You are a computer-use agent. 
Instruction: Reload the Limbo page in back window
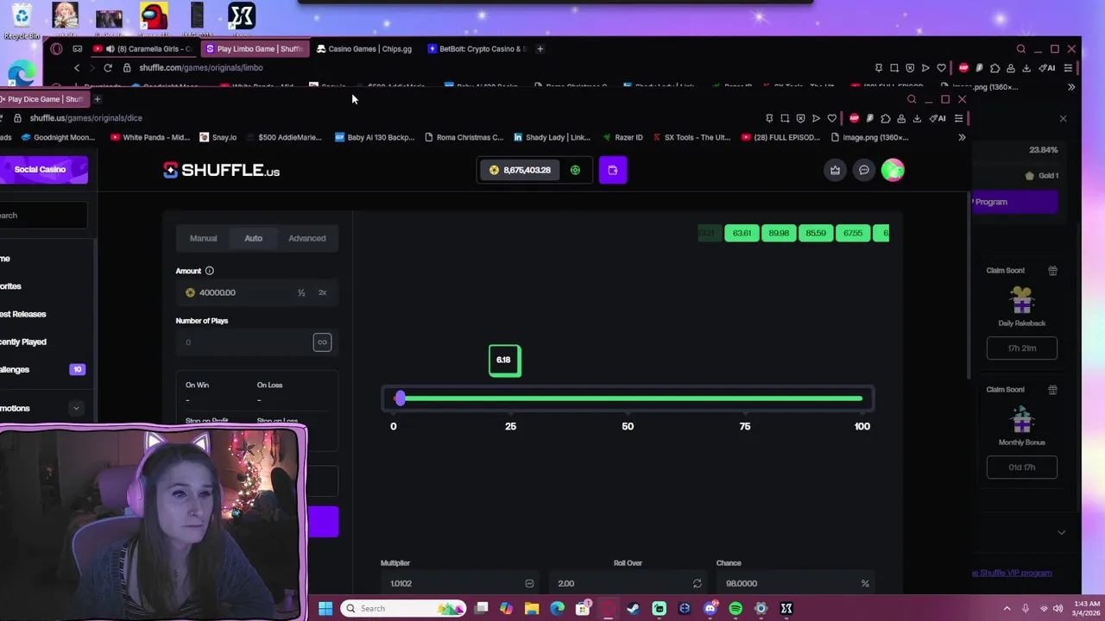click(108, 67)
